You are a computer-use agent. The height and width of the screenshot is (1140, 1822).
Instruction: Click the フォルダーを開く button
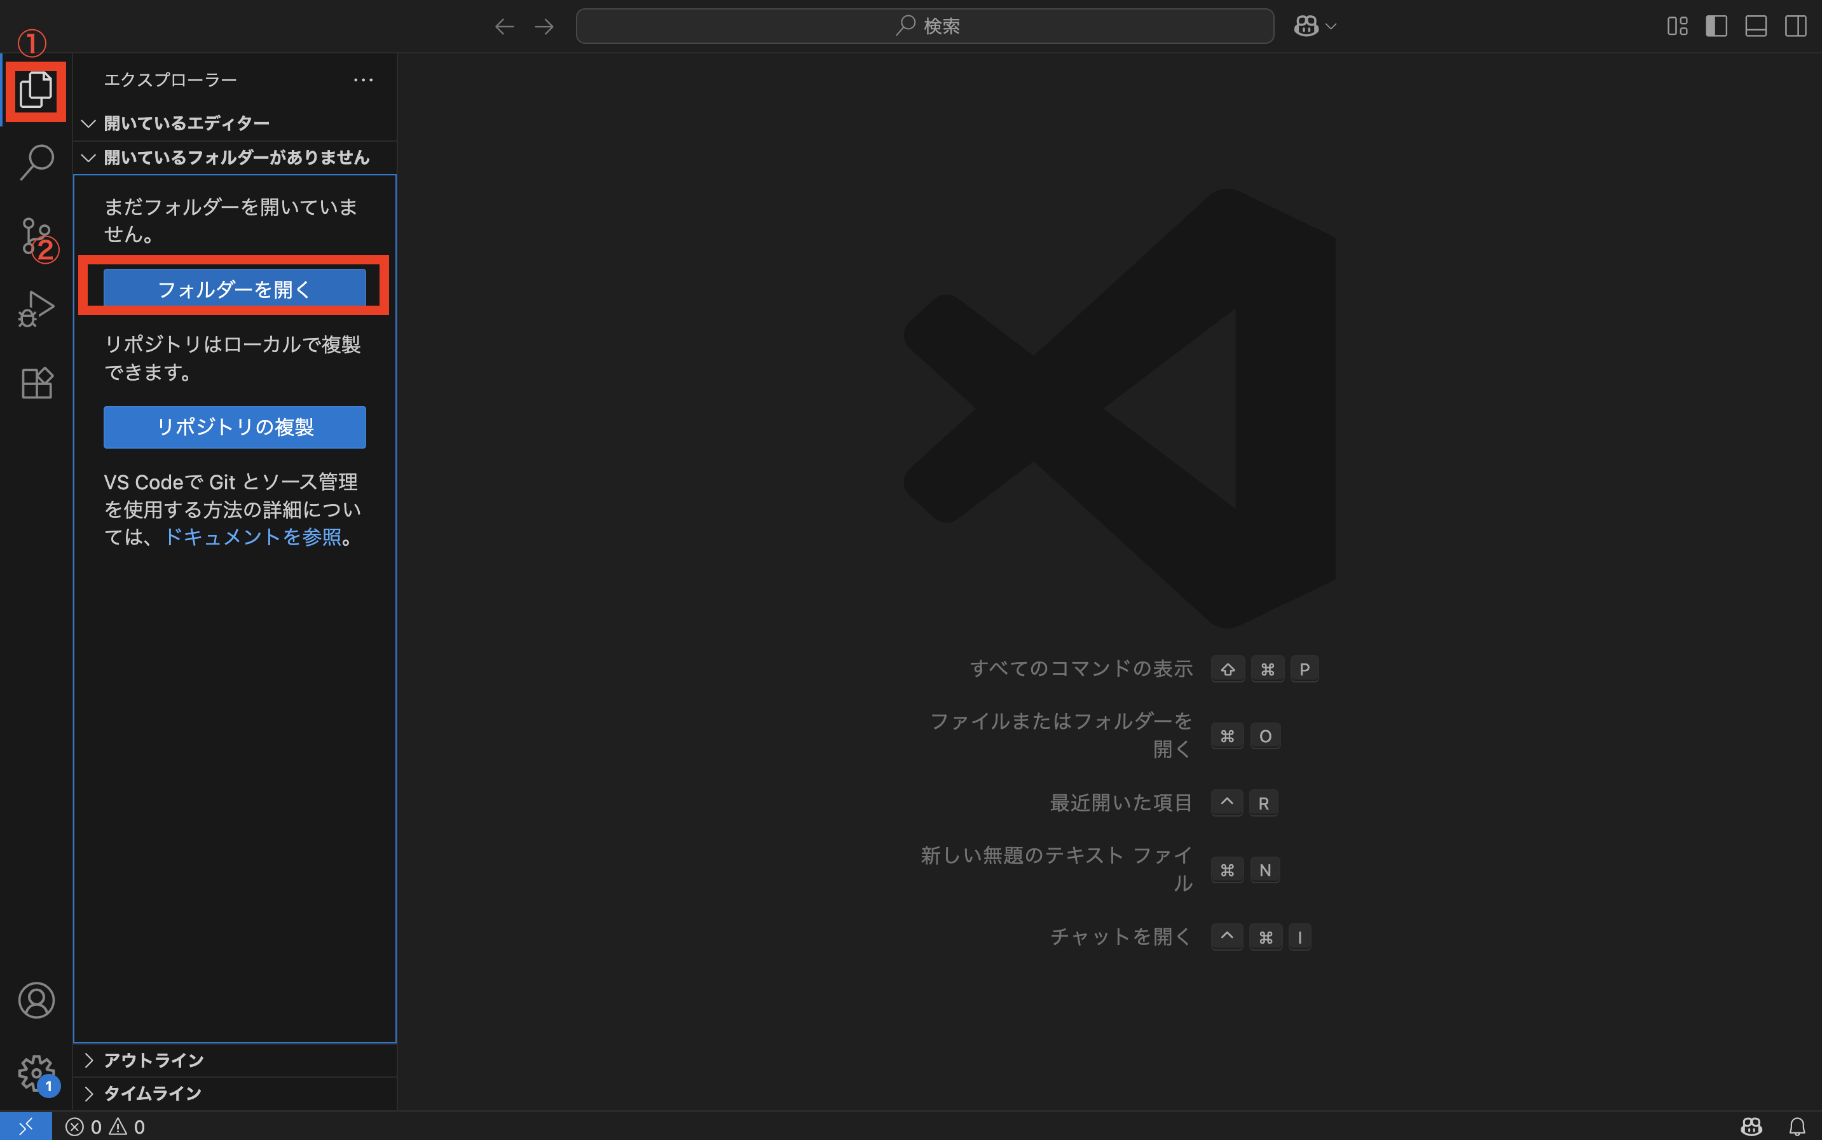[x=234, y=288]
